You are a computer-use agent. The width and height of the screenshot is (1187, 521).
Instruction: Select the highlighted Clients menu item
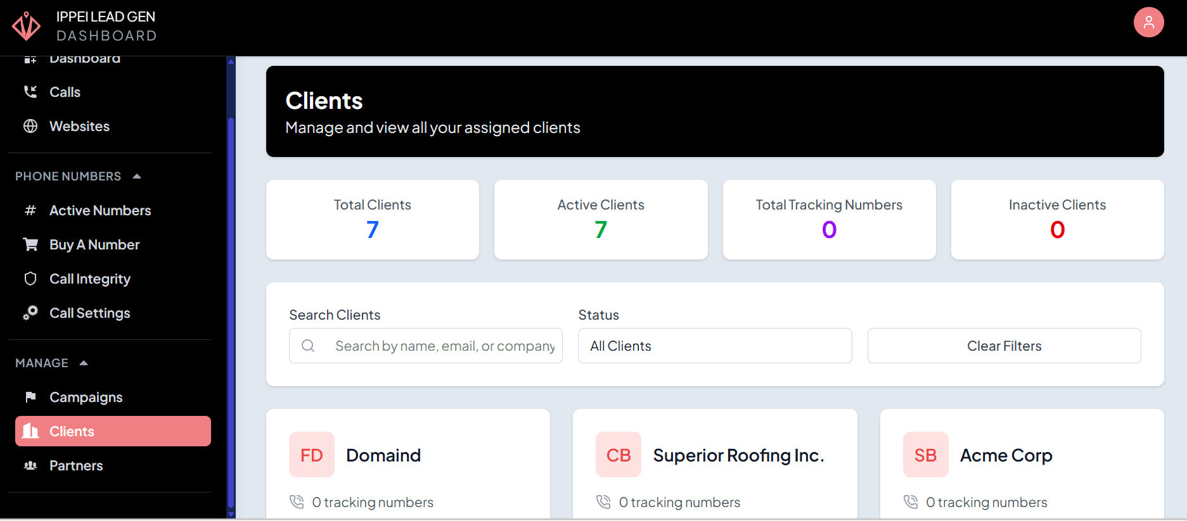pos(113,431)
